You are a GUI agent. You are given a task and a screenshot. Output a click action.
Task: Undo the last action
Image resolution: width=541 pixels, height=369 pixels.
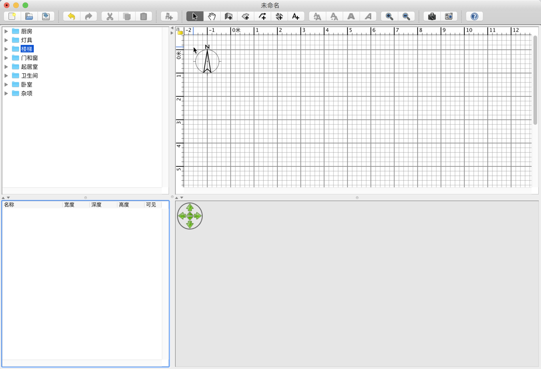[x=72, y=16]
